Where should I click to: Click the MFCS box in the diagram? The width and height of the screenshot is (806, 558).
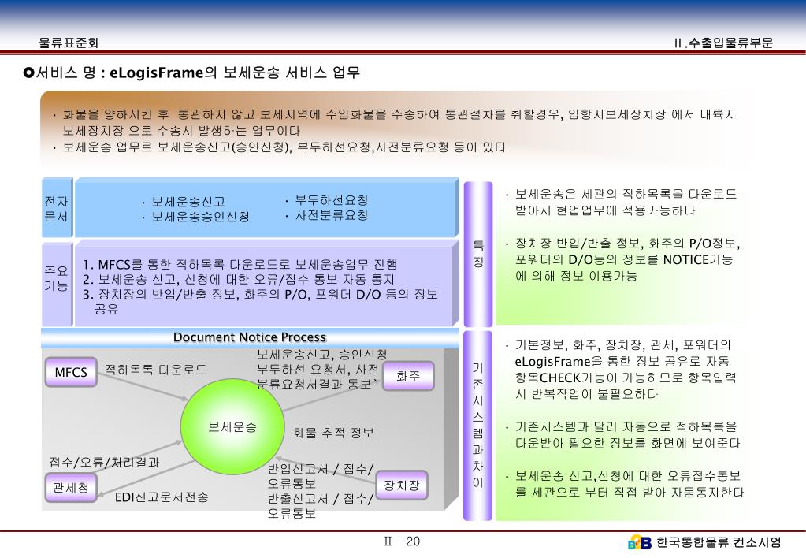(x=71, y=372)
